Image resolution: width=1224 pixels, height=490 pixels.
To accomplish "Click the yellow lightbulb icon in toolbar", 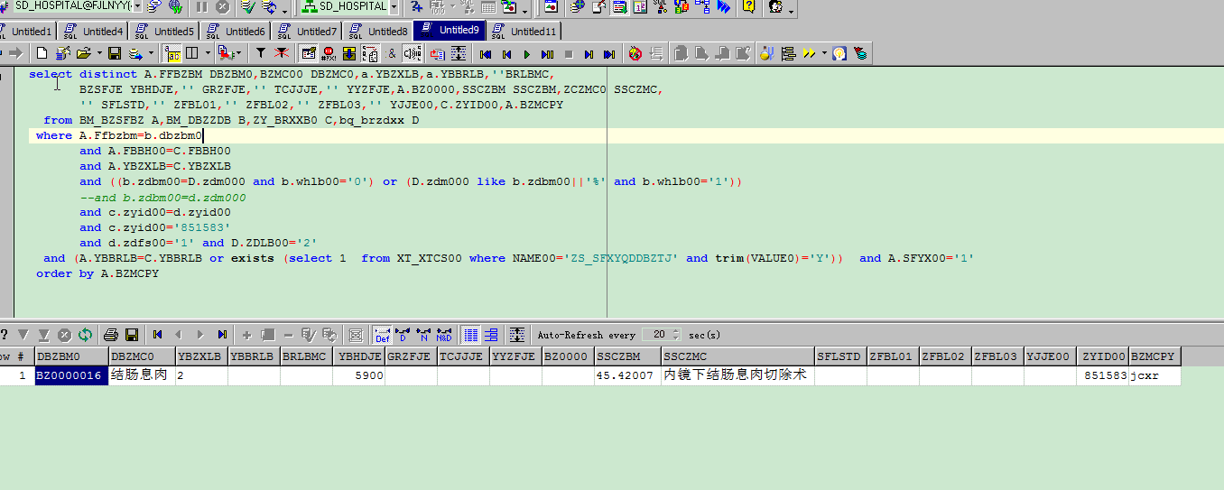I will pyautogui.click(x=839, y=54).
